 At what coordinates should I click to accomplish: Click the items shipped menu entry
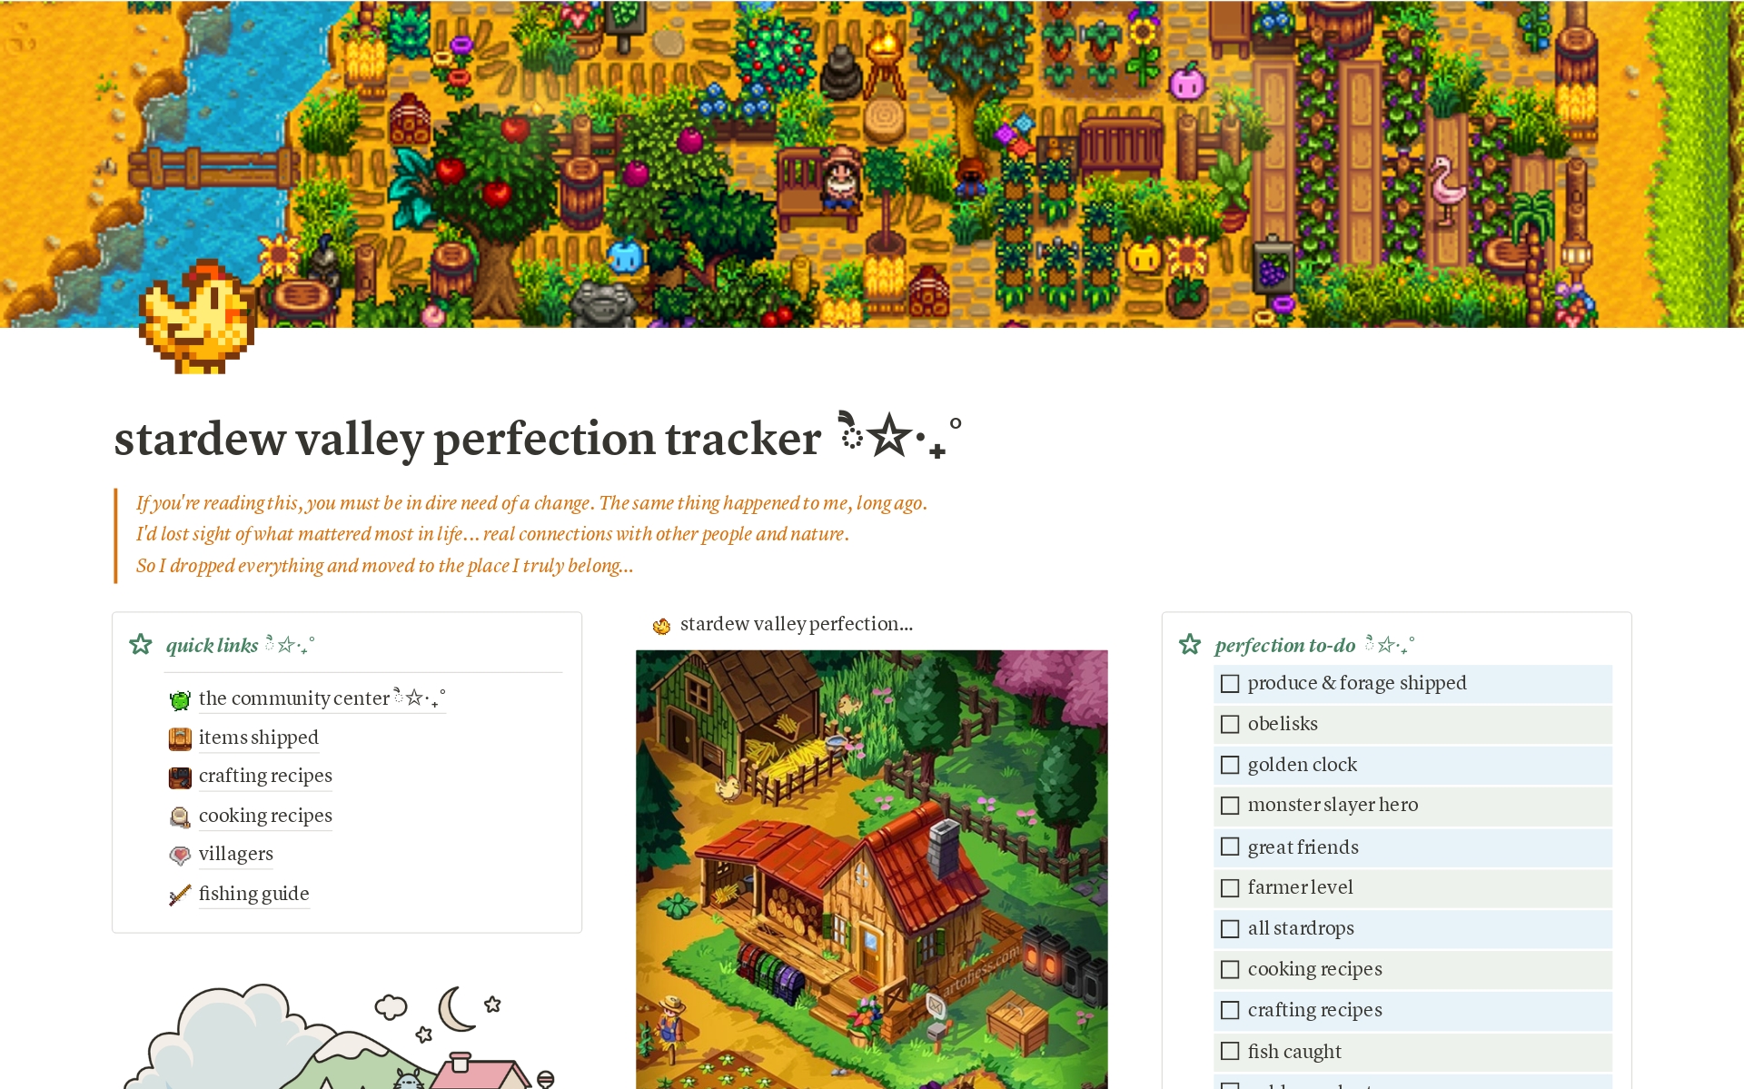coord(257,737)
